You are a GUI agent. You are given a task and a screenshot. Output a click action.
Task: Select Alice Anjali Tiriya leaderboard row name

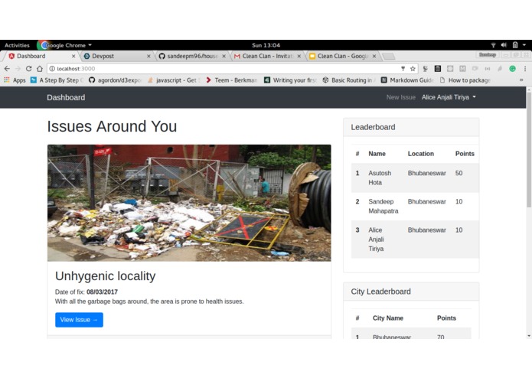(x=377, y=240)
